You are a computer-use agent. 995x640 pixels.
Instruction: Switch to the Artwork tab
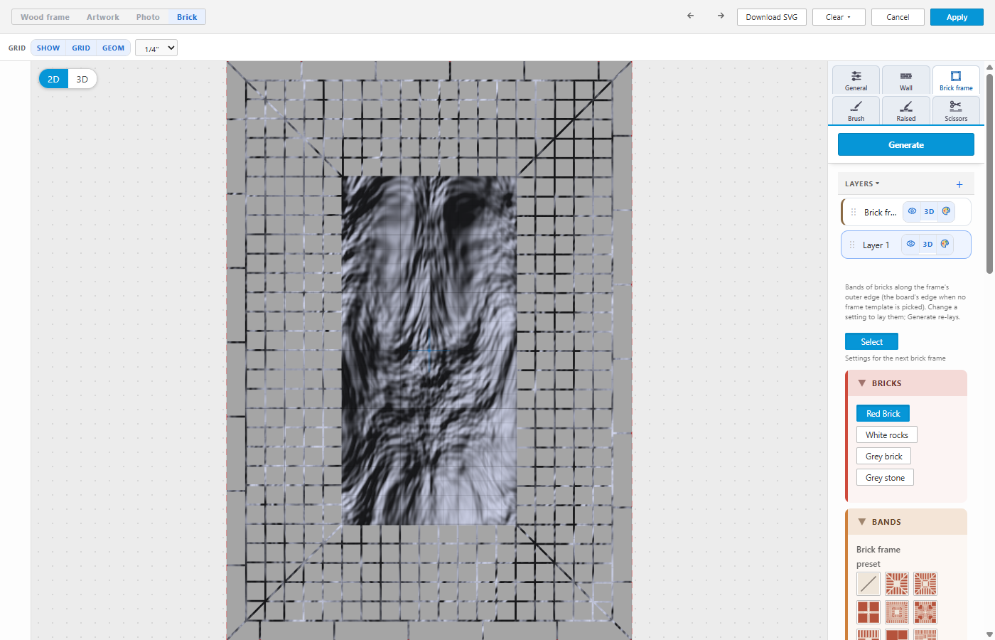[x=103, y=17]
